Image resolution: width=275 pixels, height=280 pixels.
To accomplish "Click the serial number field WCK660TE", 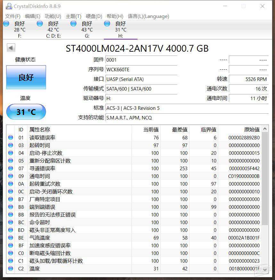I will point(141,69).
